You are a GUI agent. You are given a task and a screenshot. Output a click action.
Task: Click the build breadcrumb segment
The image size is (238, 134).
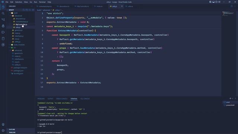39,10
